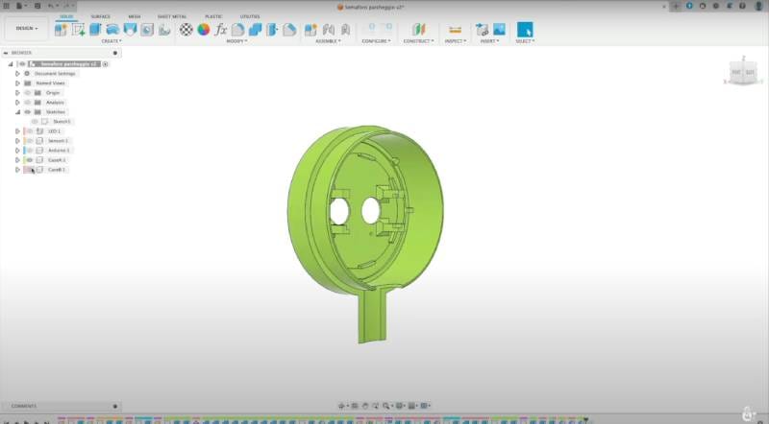Open the ASSEMBLE dropdown menu
769x424 pixels.
(x=328, y=41)
